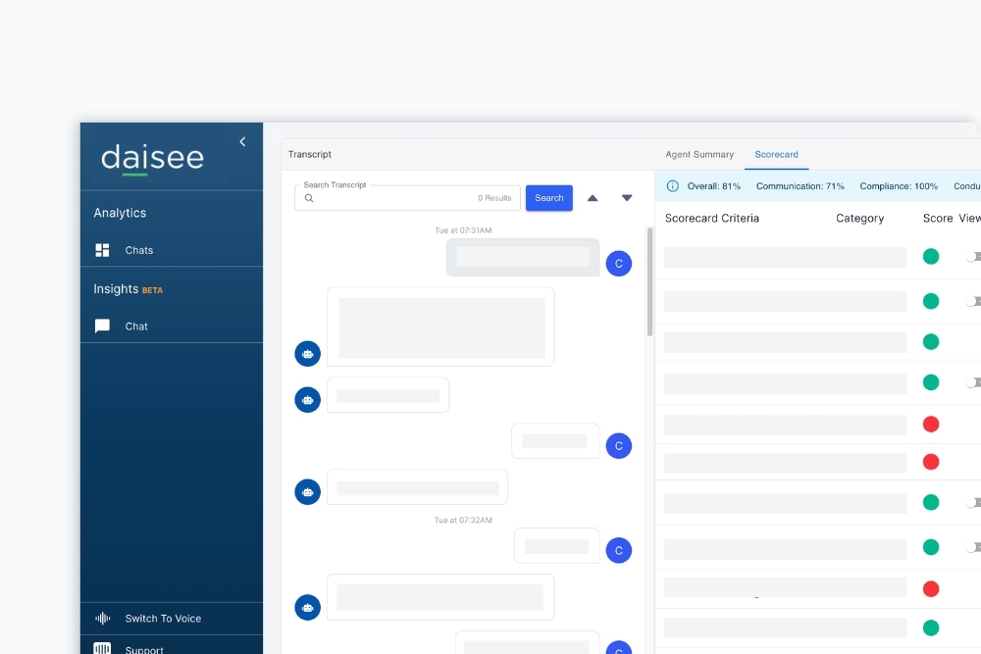The image size is (981, 654).
Task: Toggle the View switch on second scorecard row
Action: [973, 301]
